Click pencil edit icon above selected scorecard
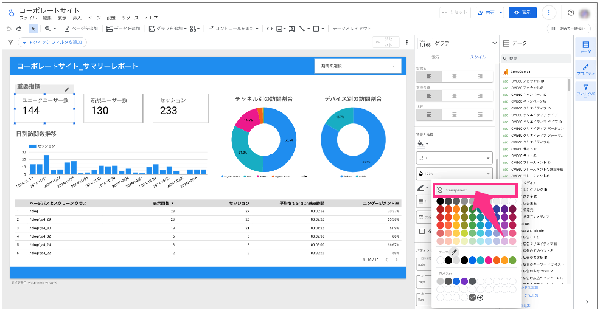The width and height of the screenshot is (600, 313). 66,89
